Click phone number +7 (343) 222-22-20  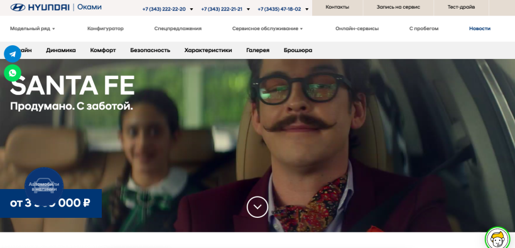(163, 9)
